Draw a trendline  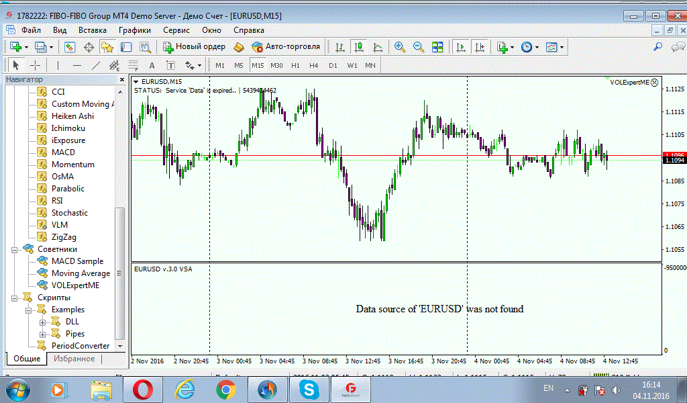(95, 65)
